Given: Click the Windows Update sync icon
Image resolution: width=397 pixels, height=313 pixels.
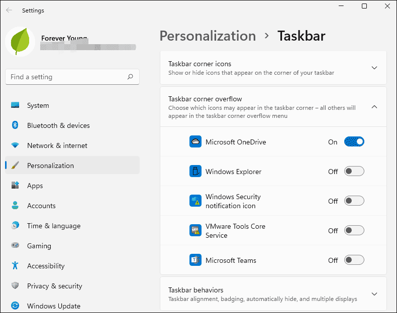Looking at the screenshot, I should pyautogui.click(x=15, y=305).
